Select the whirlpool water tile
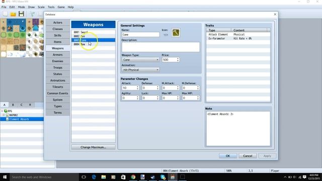This screenshot has height=181, width=322. [23, 28]
